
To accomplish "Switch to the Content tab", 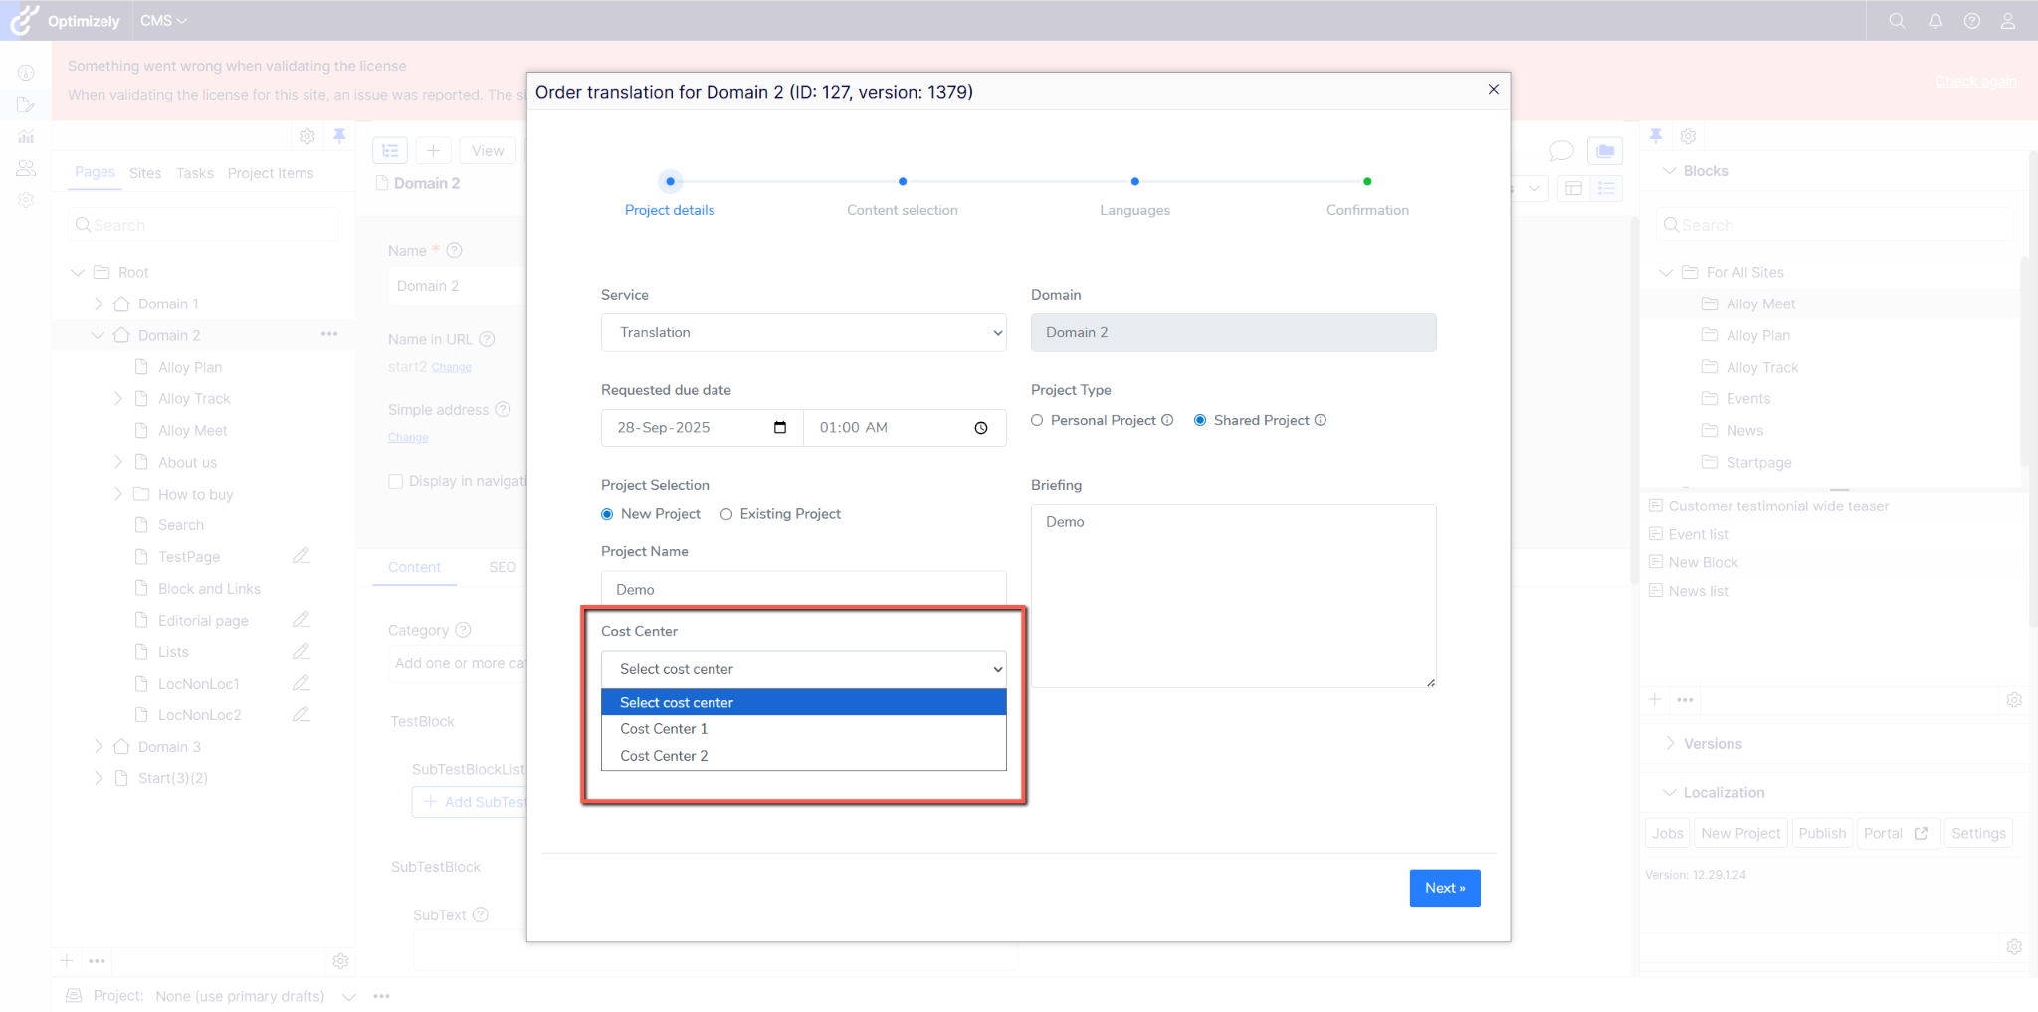I will click(x=414, y=567).
